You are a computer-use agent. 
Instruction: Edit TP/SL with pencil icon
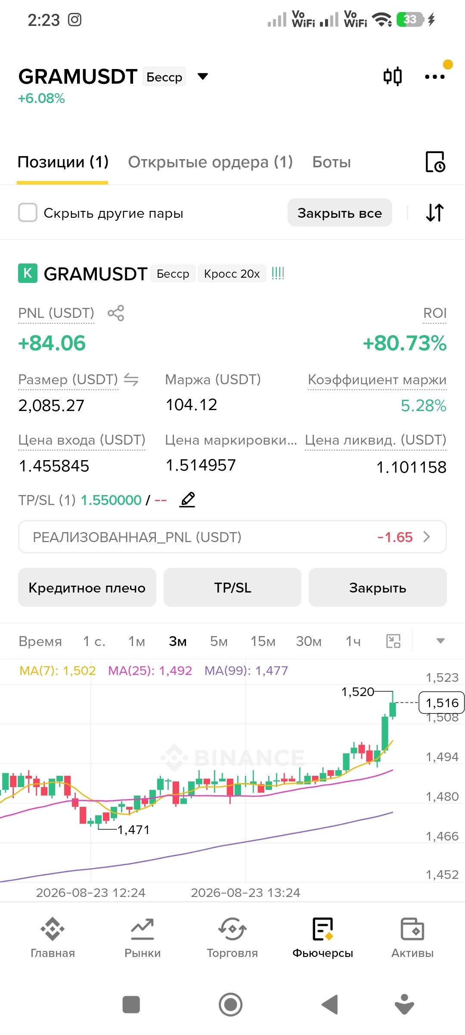coord(187,500)
